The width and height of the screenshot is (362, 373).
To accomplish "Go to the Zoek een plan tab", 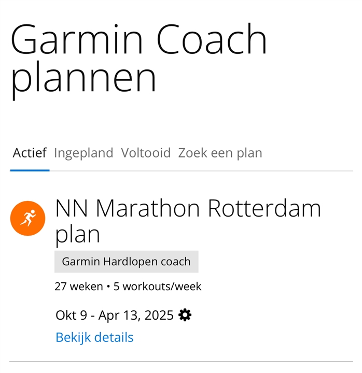I will coord(220,153).
